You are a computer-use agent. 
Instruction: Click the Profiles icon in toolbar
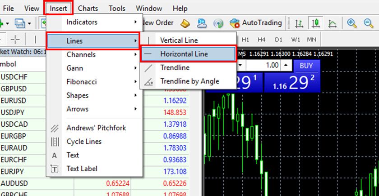coord(20,23)
